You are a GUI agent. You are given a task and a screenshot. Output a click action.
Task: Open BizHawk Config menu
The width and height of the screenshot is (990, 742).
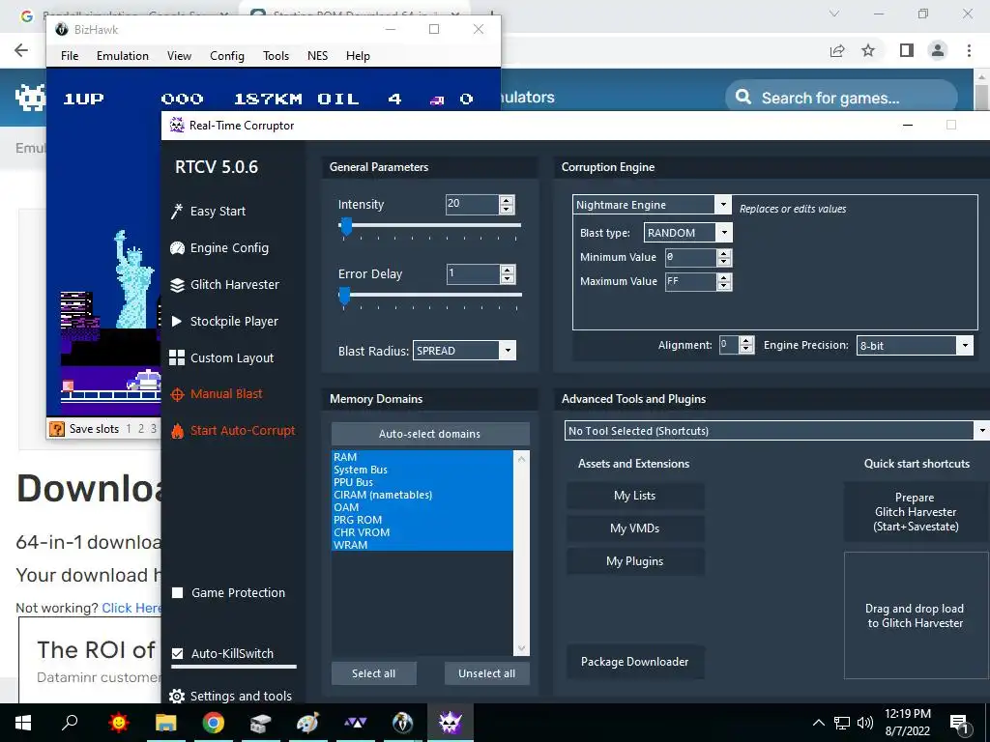tap(227, 56)
